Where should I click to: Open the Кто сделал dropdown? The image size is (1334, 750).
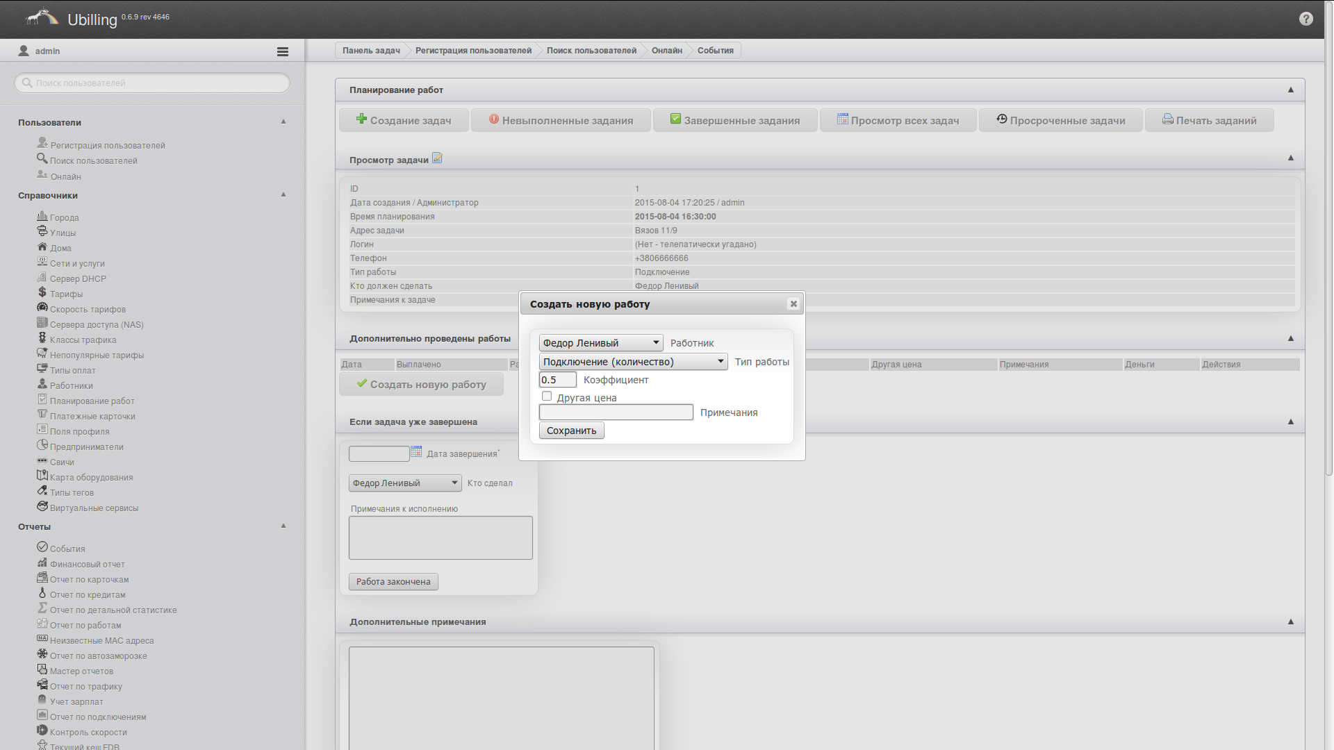coord(404,483)
